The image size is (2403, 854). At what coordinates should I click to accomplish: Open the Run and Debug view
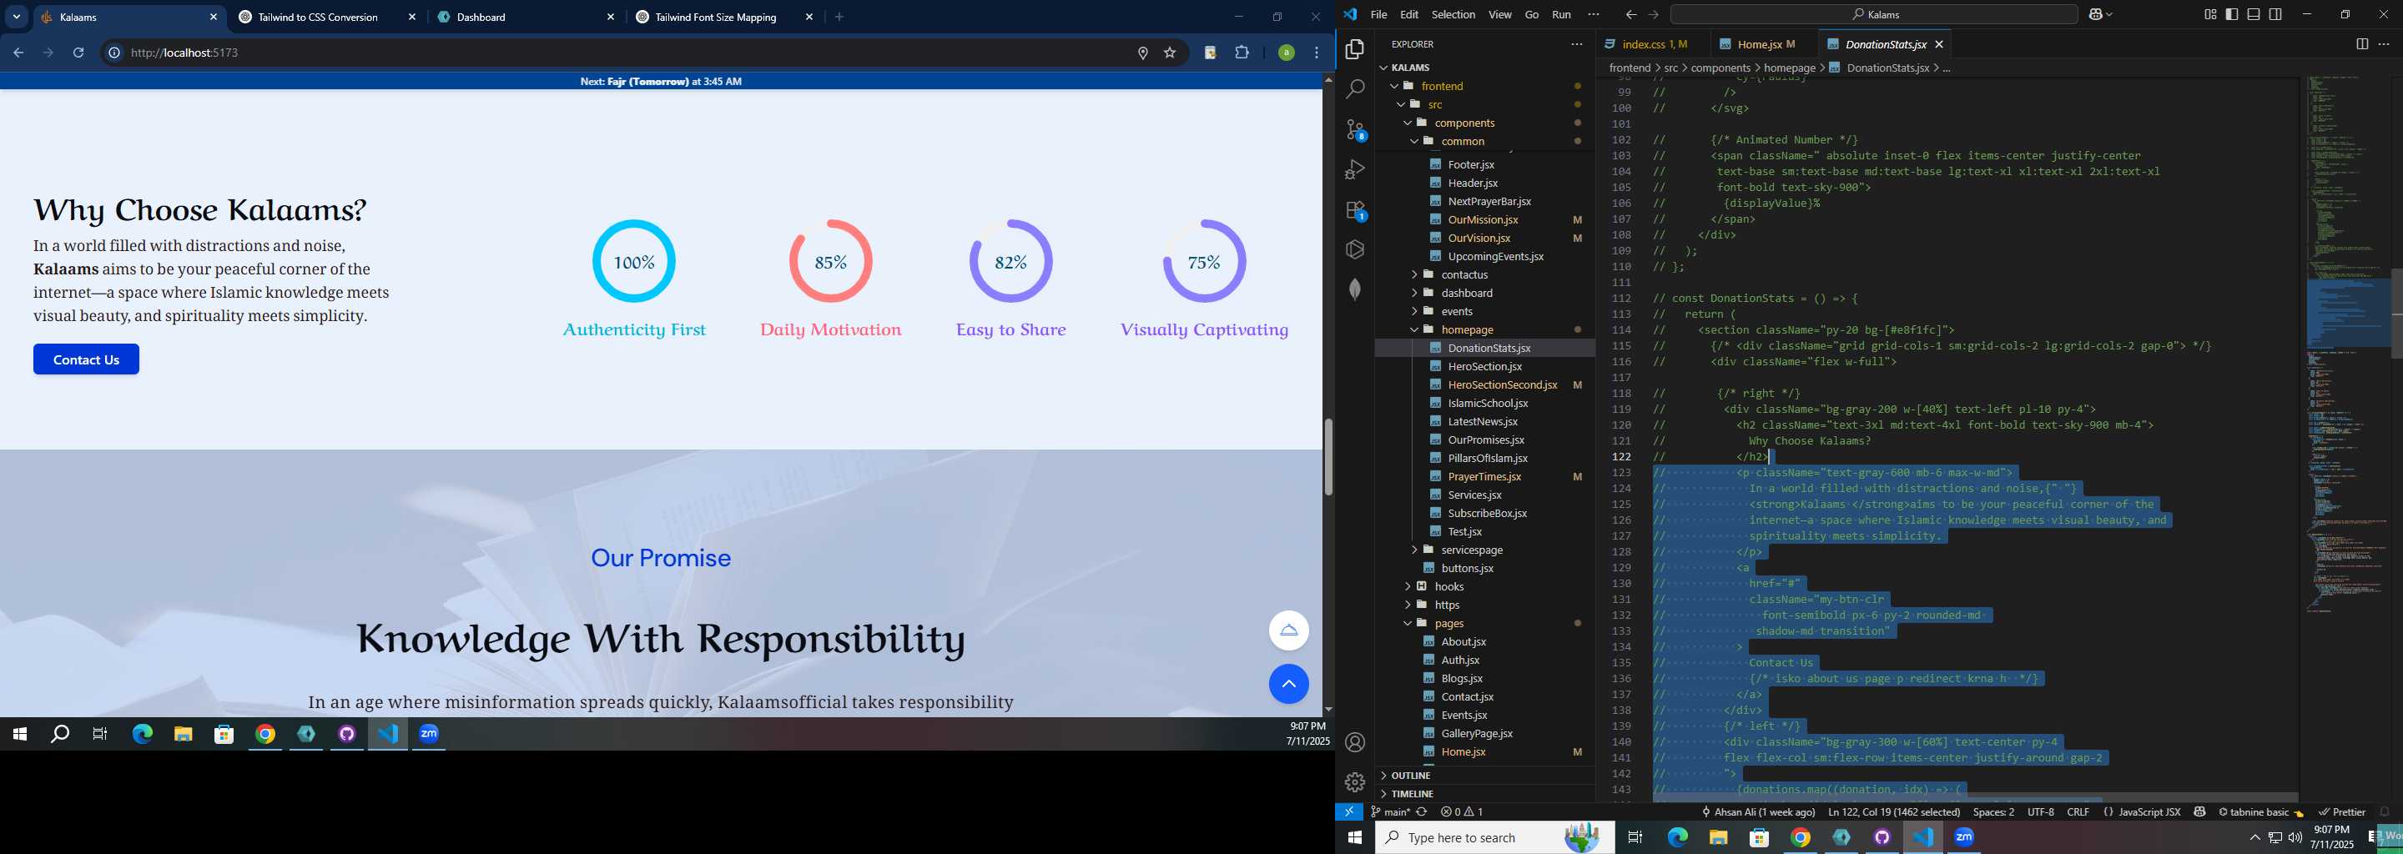[x=1354, y=169]
